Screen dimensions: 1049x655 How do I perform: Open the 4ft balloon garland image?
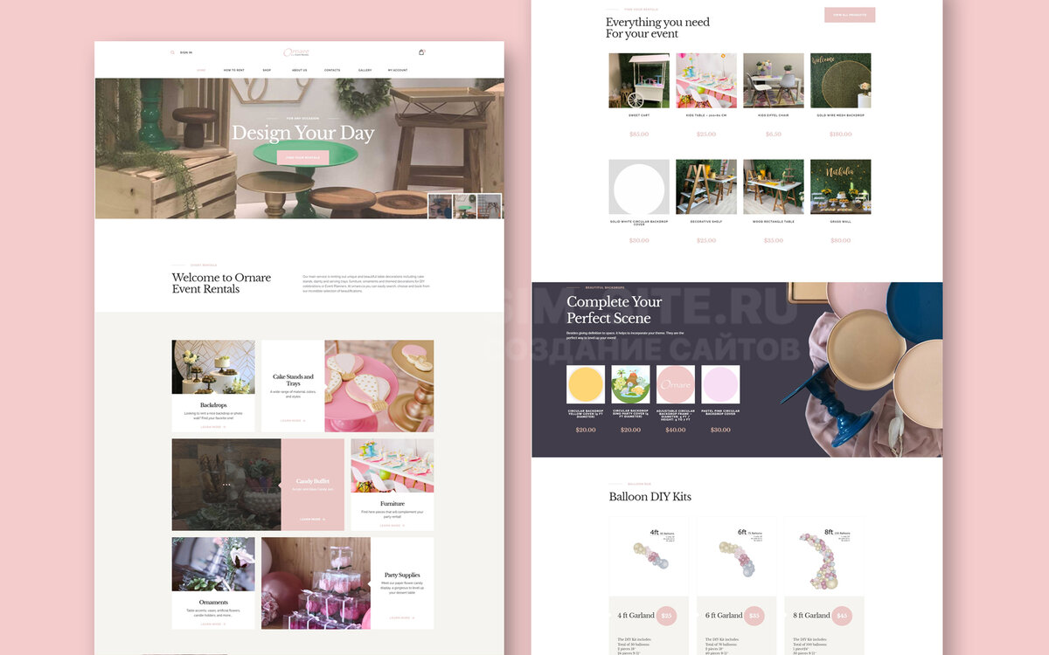point(649,556)
